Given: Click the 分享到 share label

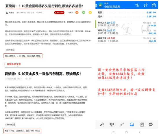Looking at the screenshot, I should tap(71, 12).
